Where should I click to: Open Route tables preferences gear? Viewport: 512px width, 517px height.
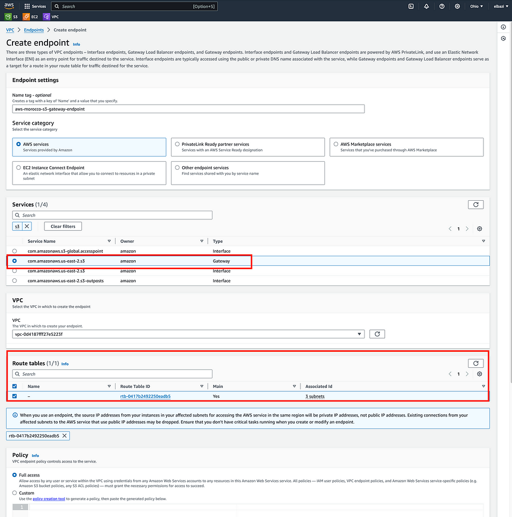point(479,374)
